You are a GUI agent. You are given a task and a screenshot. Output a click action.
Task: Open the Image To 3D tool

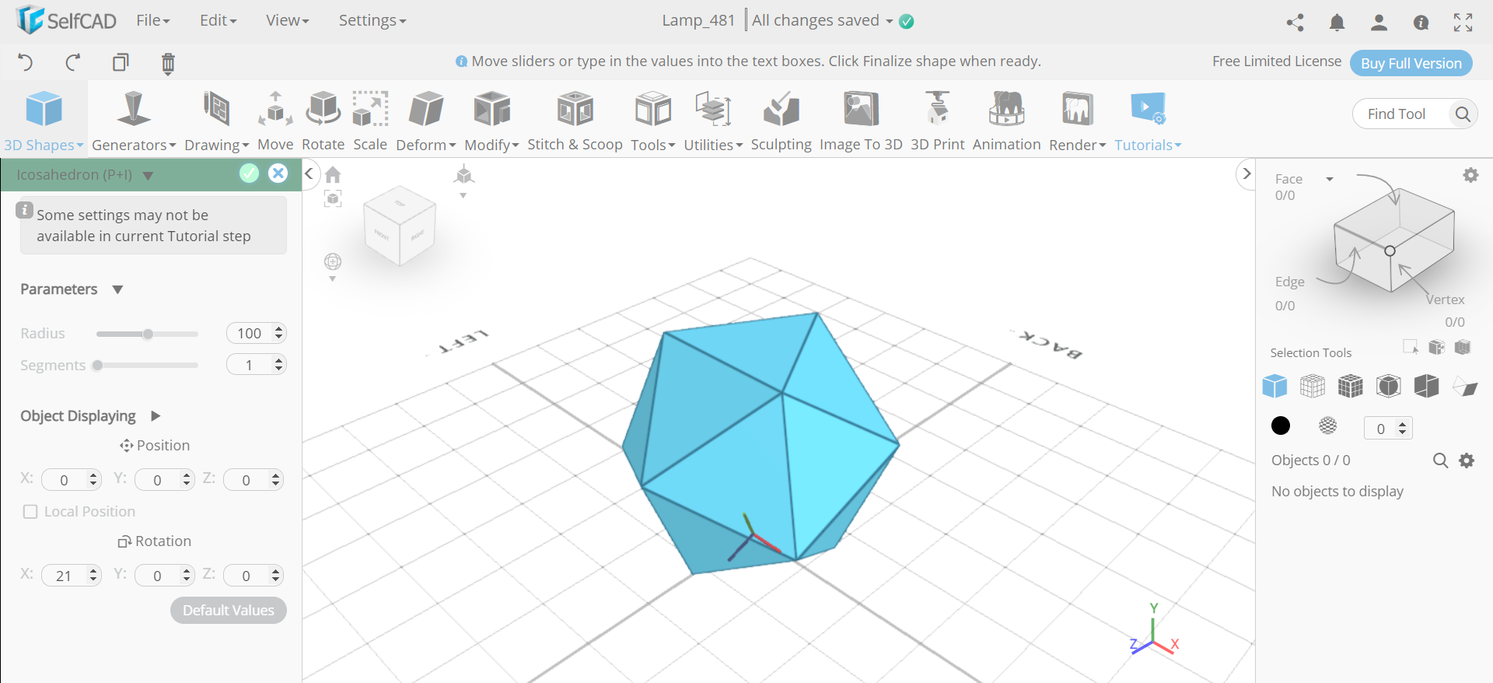(861, 121)
